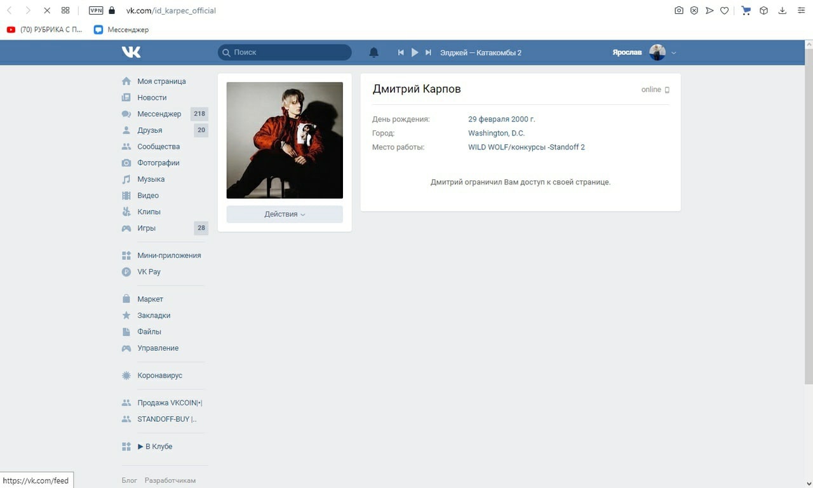Open the notifications bell

tap(374, 53)
